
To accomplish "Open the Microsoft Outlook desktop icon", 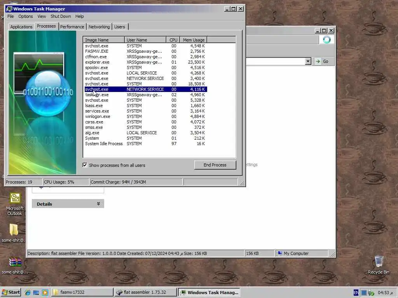I will 15,204.
